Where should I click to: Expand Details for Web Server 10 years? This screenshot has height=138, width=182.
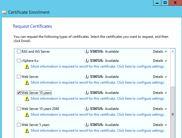pyautogui.click(x=160, y=93)
